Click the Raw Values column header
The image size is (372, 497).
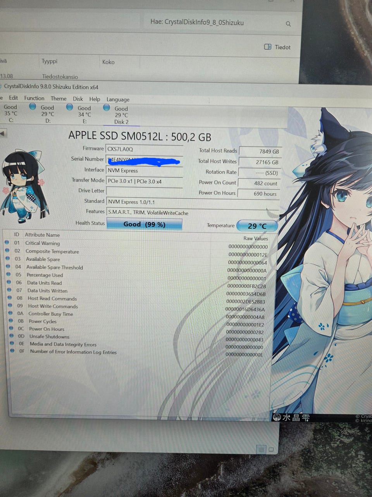pos(256,238)
